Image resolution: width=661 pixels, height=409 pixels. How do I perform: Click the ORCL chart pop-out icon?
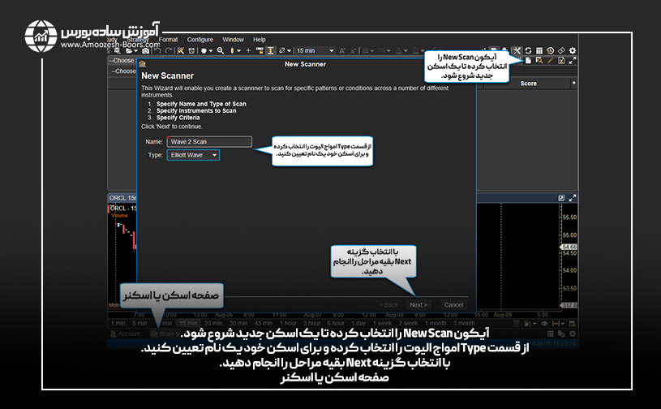561,198
